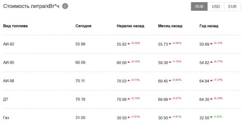
Task: Select the АИ-92 fuel row label
Action: click(x=9, y=44)
